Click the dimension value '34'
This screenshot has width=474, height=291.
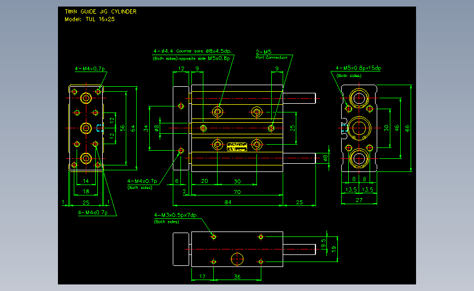(x=146, y=128)
